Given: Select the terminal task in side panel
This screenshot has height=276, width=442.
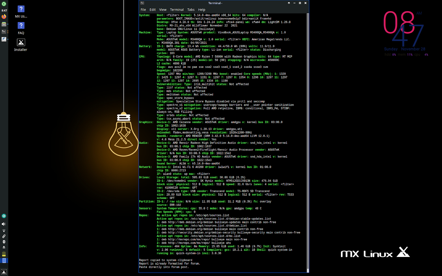Looking at the screenshot, I should pos(4,32).
